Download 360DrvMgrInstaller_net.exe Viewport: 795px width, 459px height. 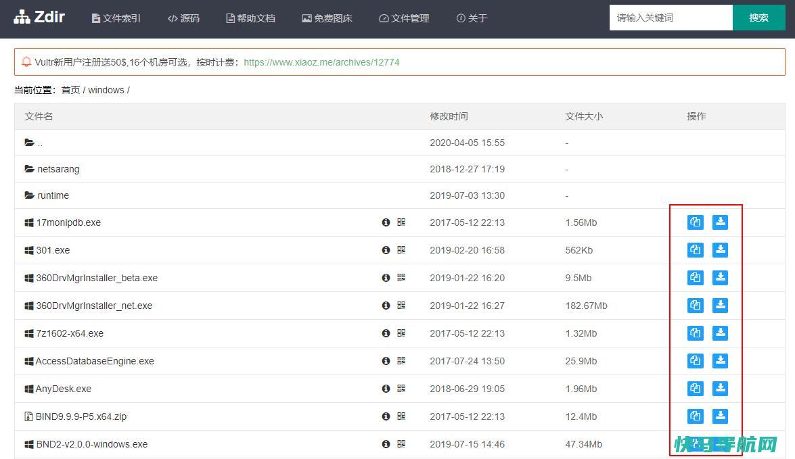[720, 306]
